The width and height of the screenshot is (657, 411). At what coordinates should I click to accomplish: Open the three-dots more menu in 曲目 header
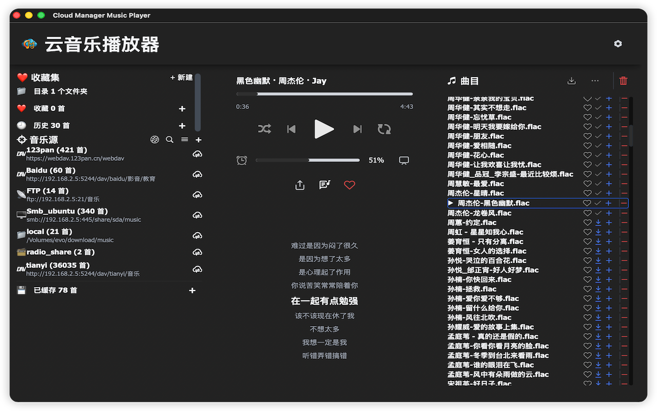click(595, 81)
